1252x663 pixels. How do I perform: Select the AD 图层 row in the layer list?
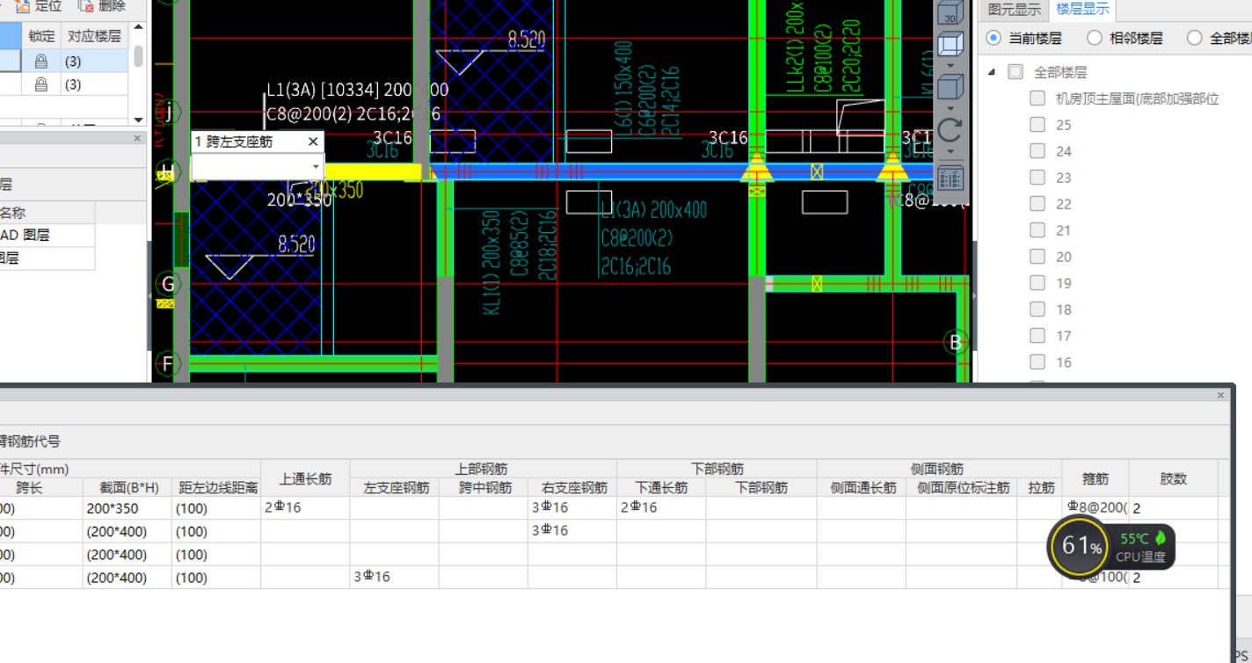47,235
